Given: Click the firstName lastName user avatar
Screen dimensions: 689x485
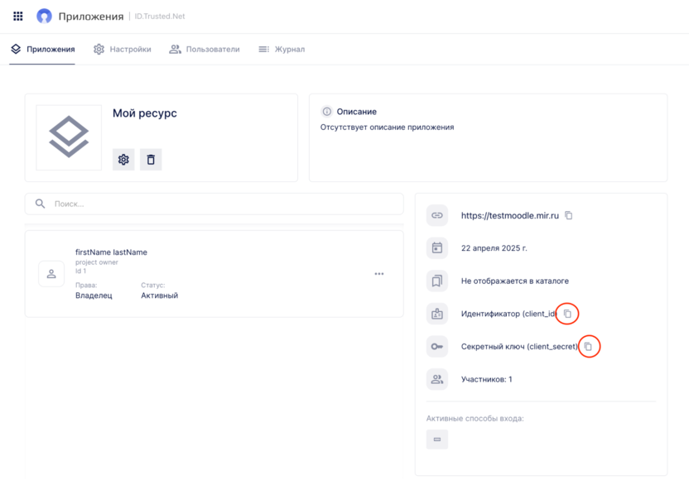Looking at the screenshot, I should [x=51, y=274].
